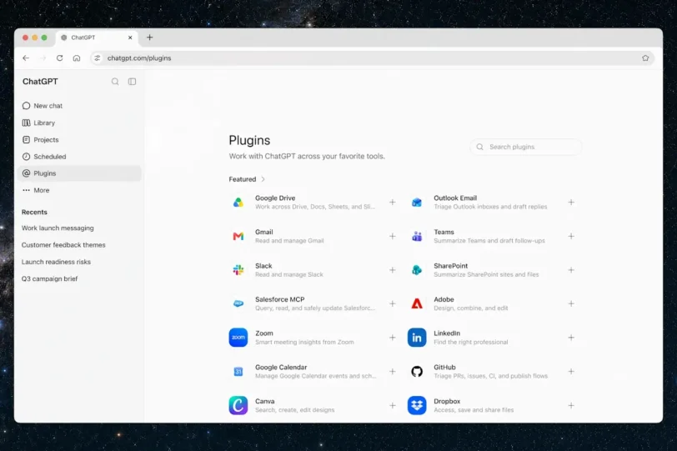Screen dimensions: 677x451
Task: Open a new browser tab
Action: pyautogui.click(x=149, y=38)
